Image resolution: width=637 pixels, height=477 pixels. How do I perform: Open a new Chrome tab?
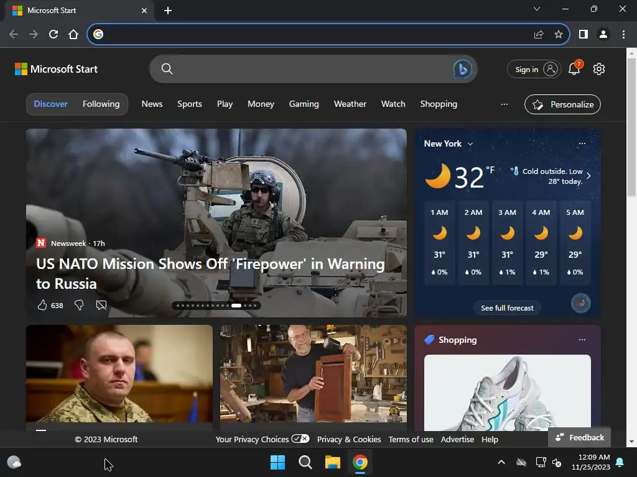(168, 11)
